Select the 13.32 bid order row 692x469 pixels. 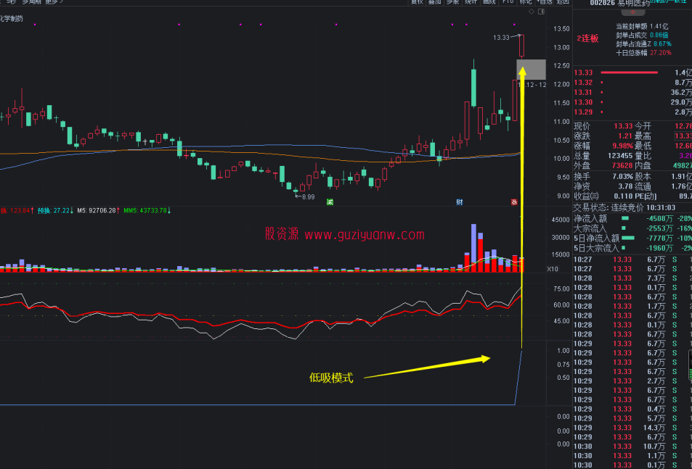pos(632,83)
